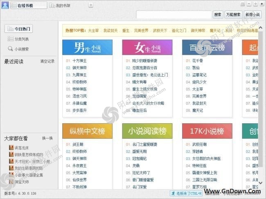Click hot search keyword 造化之门

point(179,31)
